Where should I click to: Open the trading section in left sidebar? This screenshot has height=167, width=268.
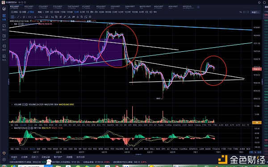(x=4, y=17)
